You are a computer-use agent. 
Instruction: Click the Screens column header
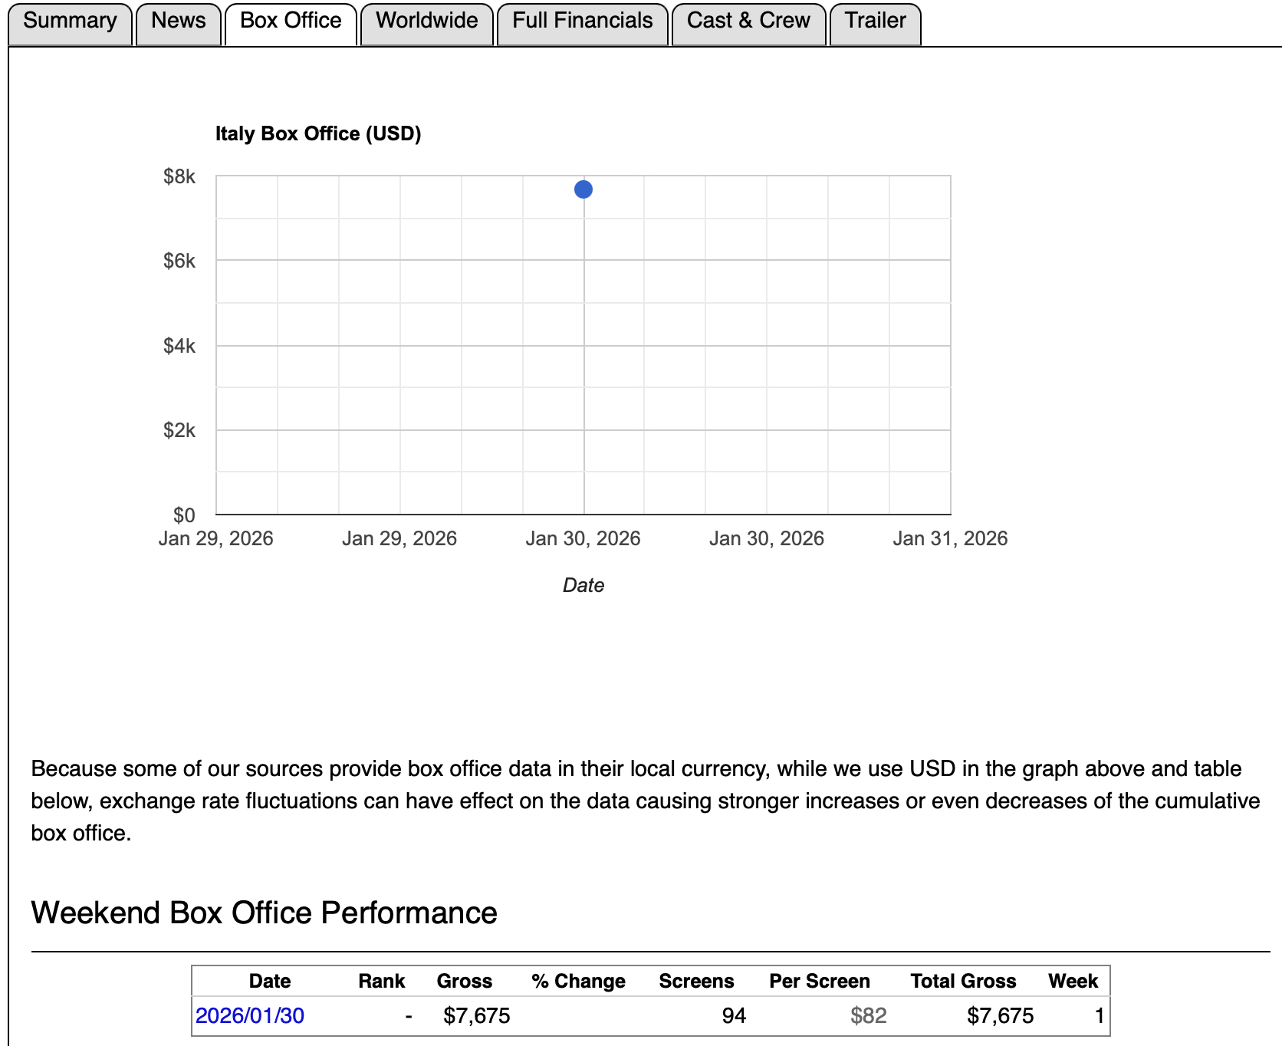696,982
